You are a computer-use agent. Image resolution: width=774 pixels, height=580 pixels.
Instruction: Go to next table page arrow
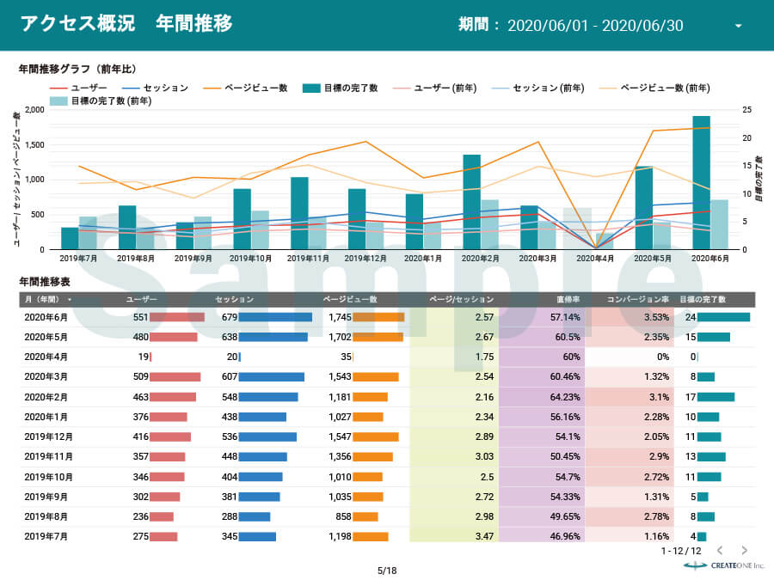tap(744, 550)
